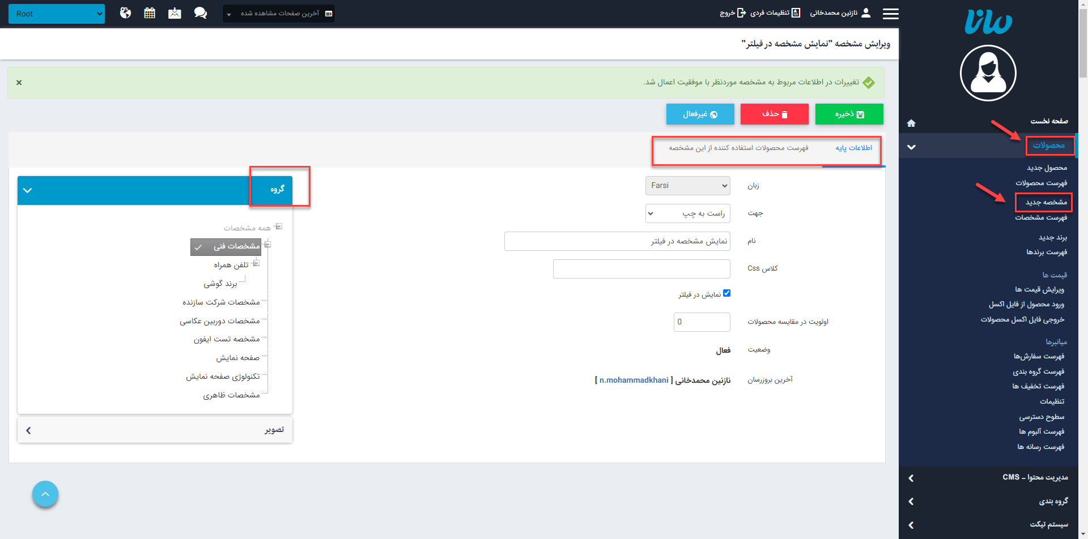The image size is (1088, 539).
Task: Collapse the تلفن همراه tree node
Action: tap(256, 263)
